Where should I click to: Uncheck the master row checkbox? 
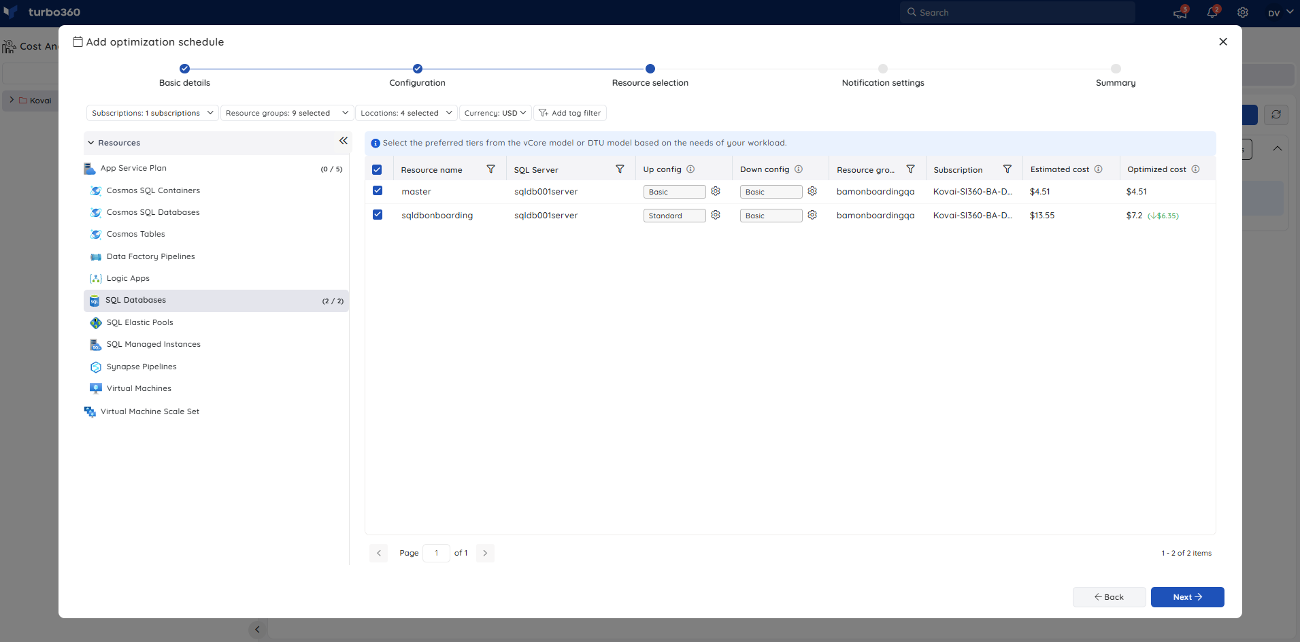tap(378, 190)
